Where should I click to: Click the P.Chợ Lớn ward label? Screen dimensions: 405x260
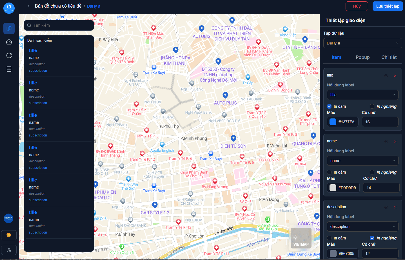[x=195, y=236]
